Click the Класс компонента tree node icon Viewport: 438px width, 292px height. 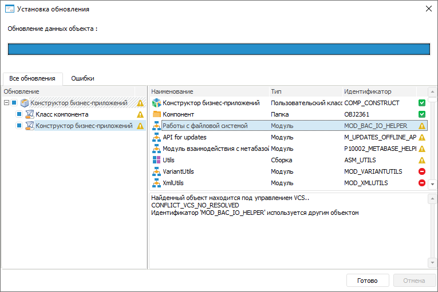30,114
